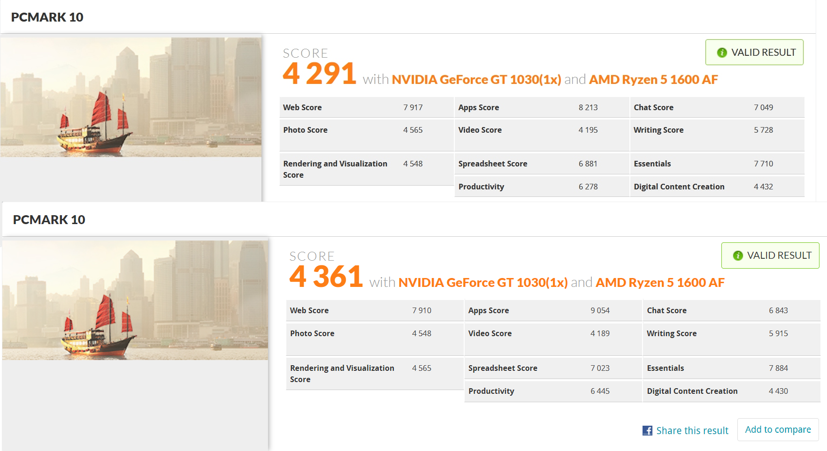This screenshot has width=827, height=451.
Task: Select the large 4 291 overall score number
Action: click(319, 74)
